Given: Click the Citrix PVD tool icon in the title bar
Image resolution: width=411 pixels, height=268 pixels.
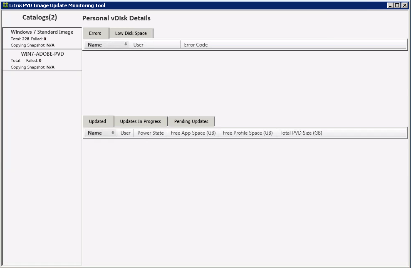Looking at the screenshot, I should (x=5, y=5).
